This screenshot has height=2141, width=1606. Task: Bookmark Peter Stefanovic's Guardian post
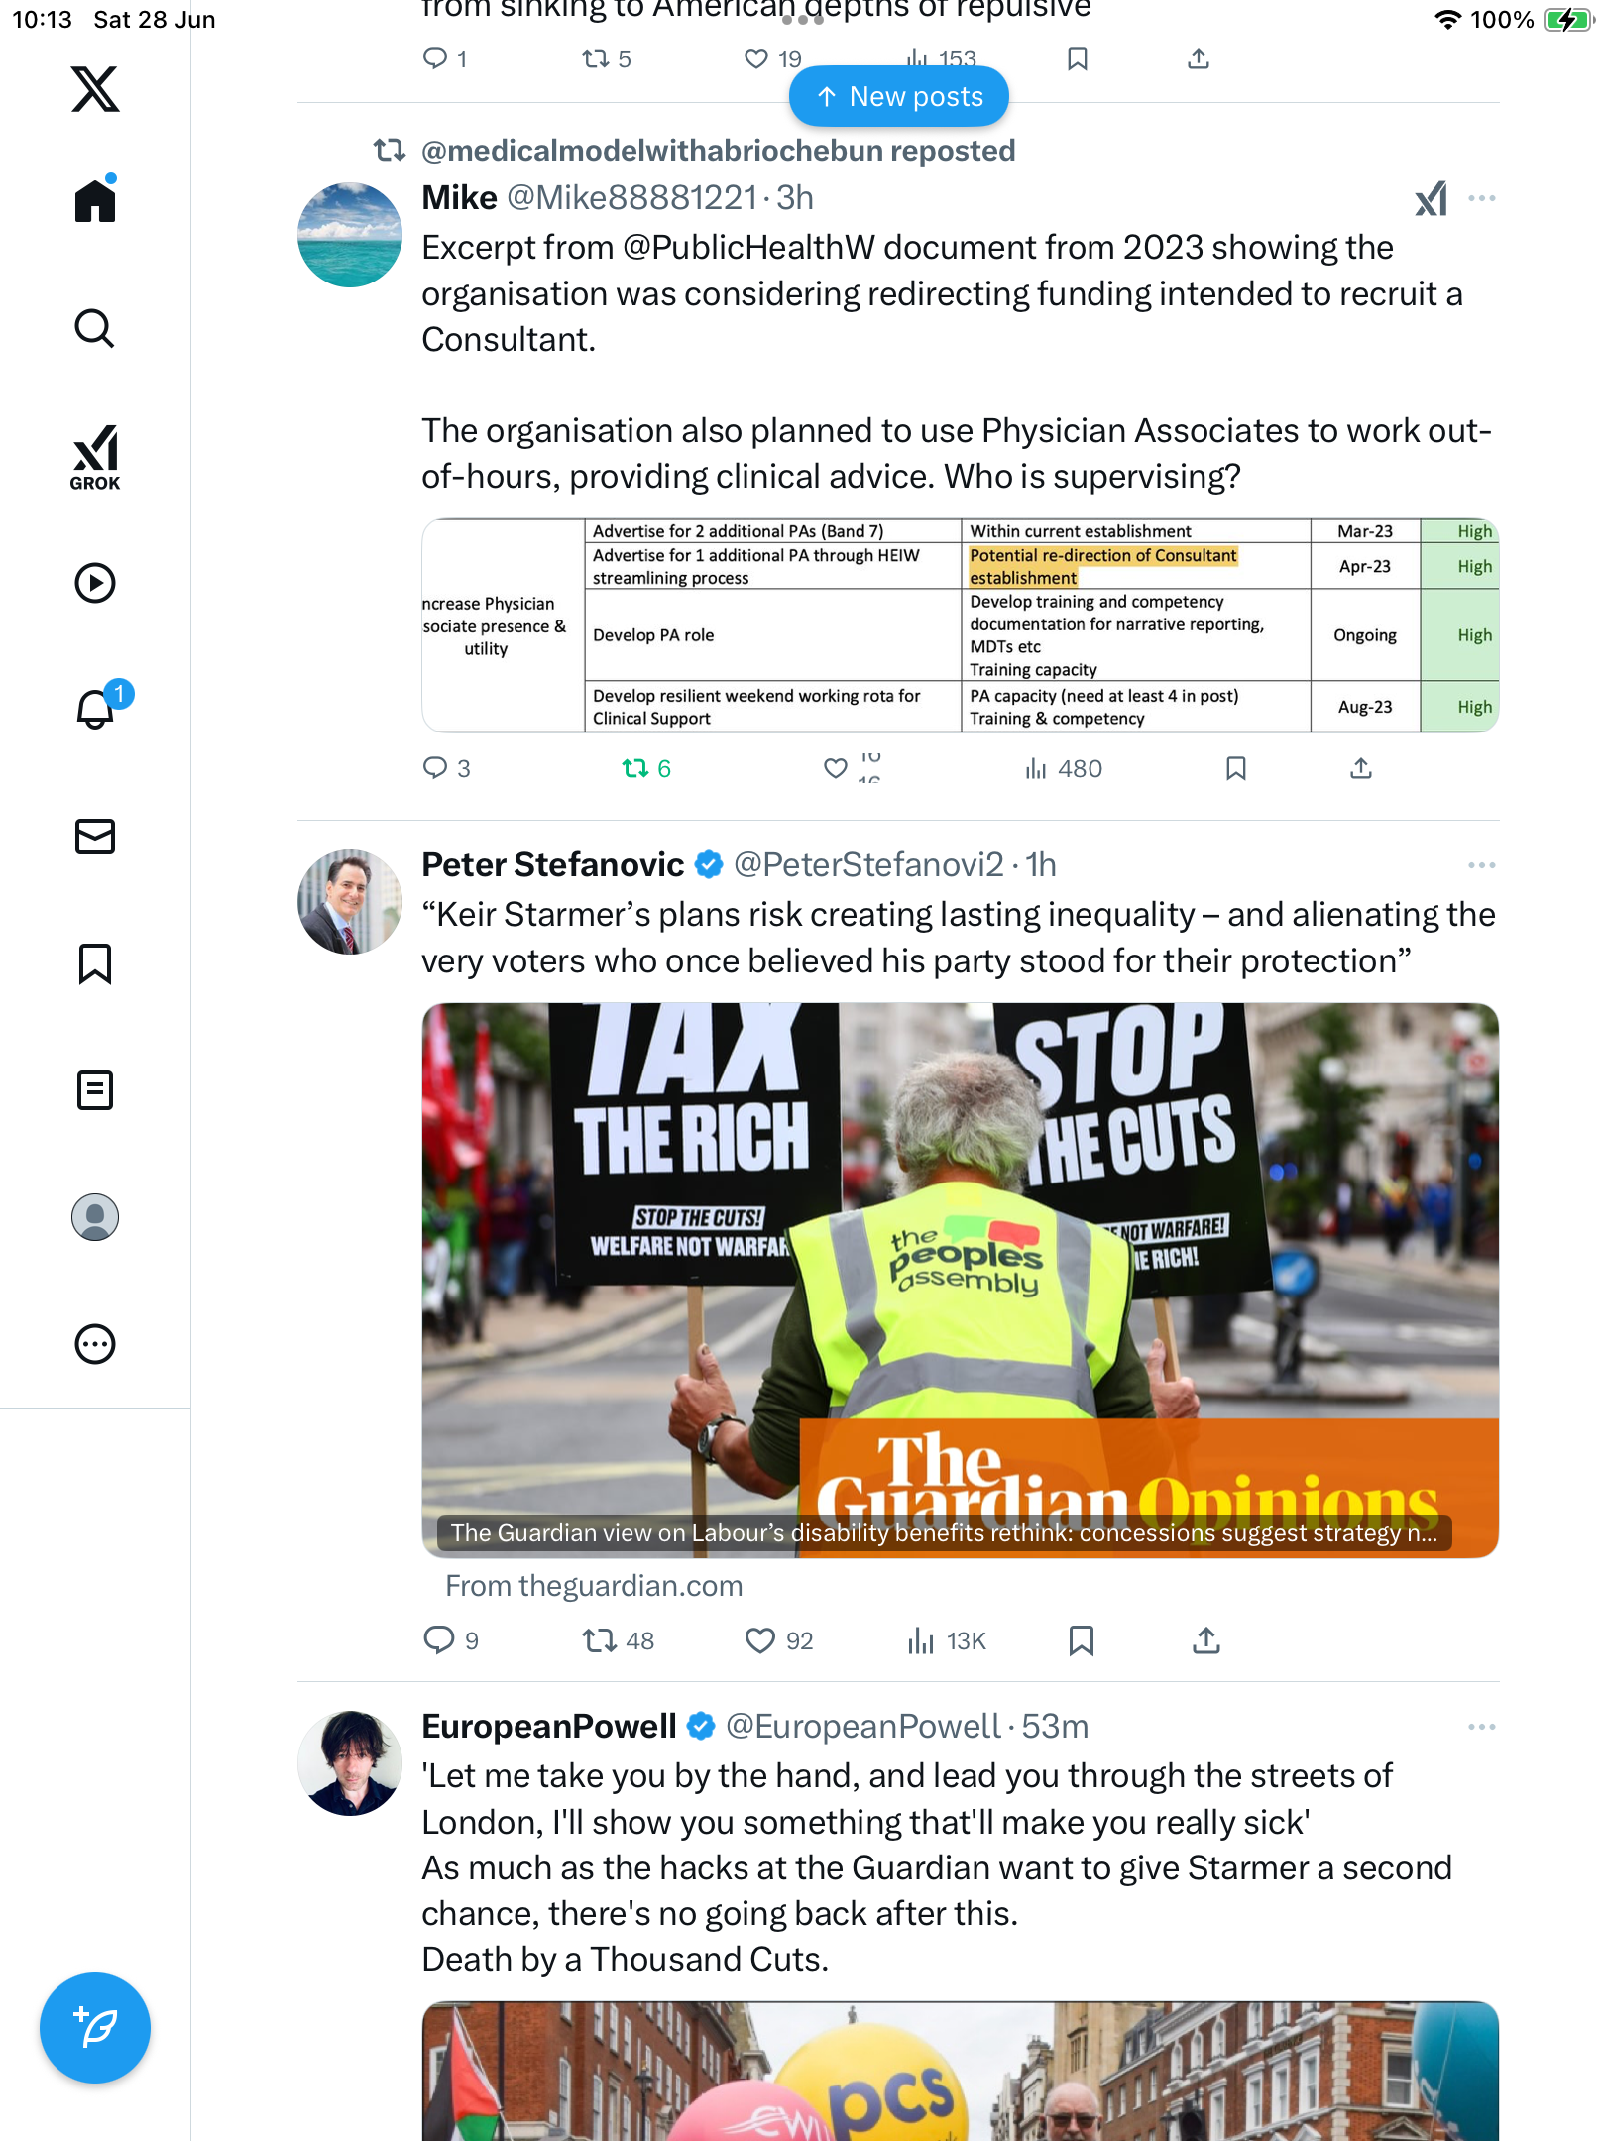coord(1082,1641)
